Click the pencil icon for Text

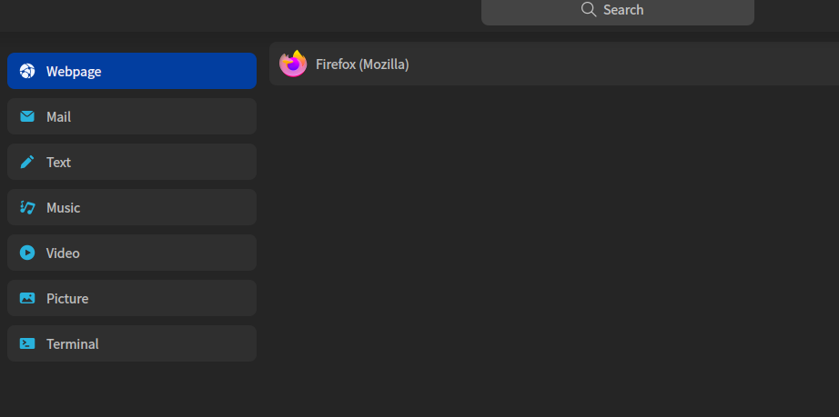(27, 162)
